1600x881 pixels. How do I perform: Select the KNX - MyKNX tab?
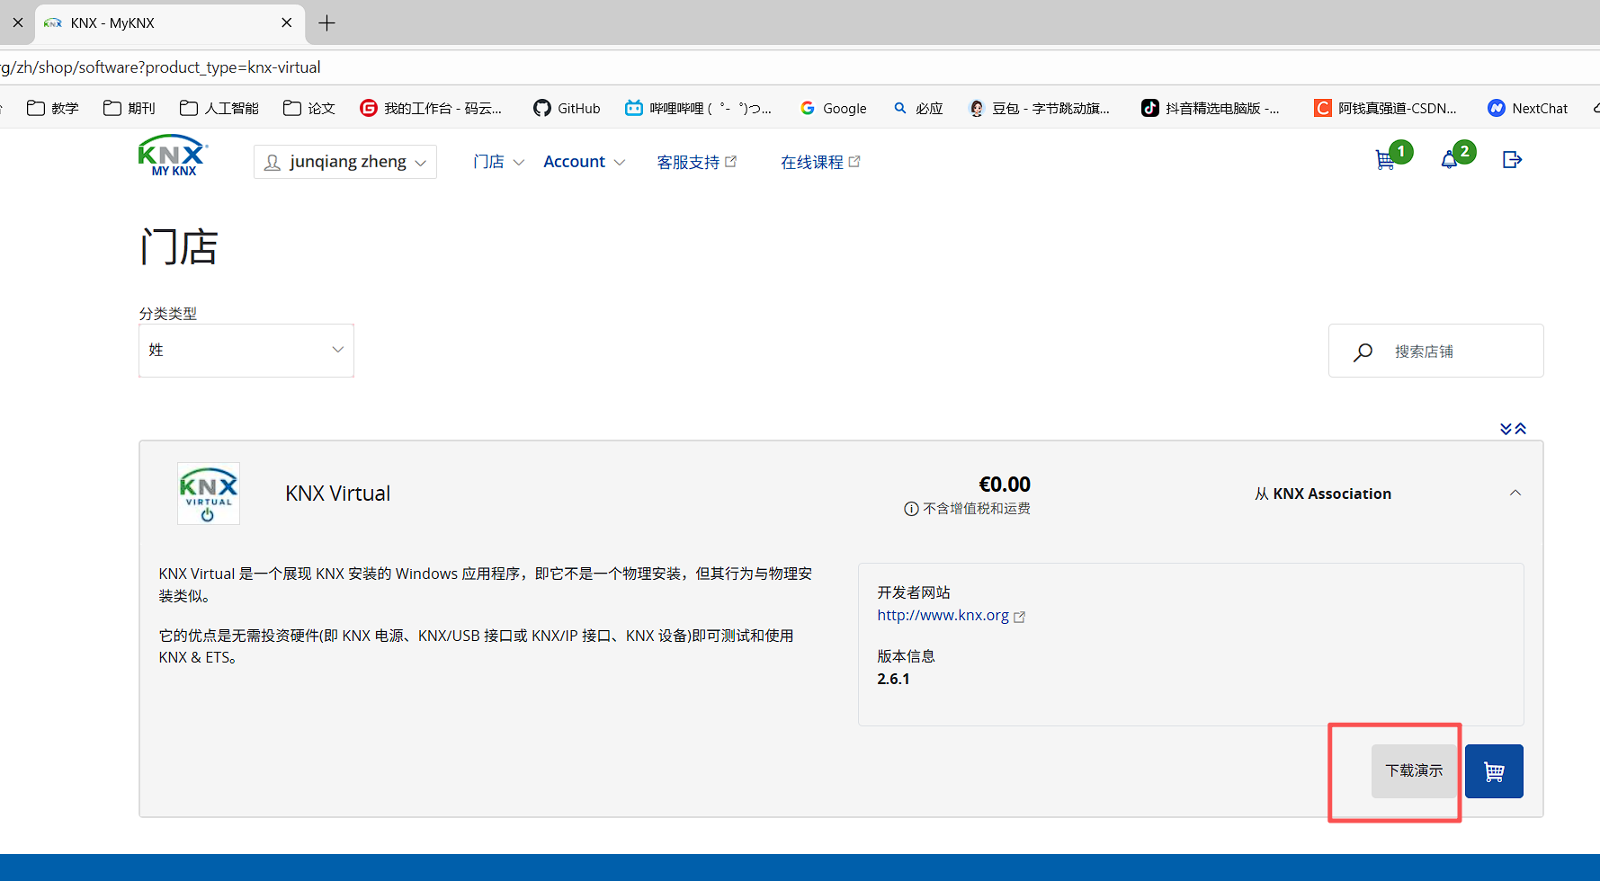tap(169, 22)
